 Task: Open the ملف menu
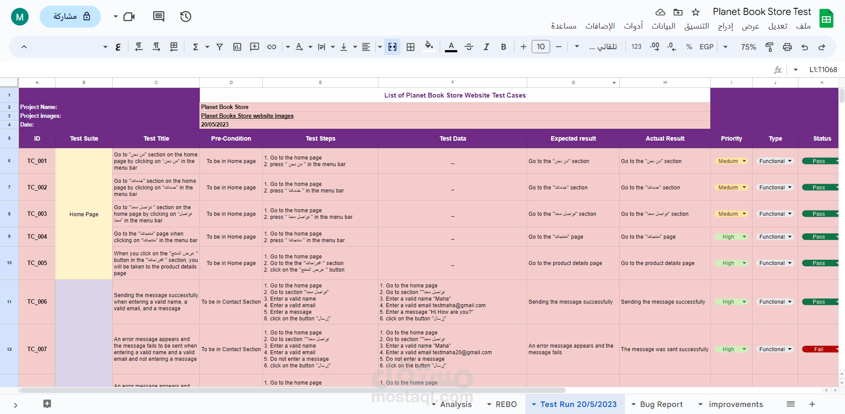(803, 26)
